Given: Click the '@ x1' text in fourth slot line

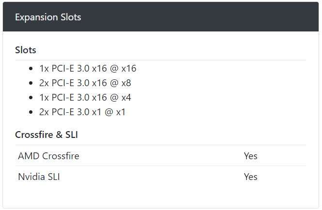Looking at the screenshot, I should pyautogui.click(x=115, y=112).
